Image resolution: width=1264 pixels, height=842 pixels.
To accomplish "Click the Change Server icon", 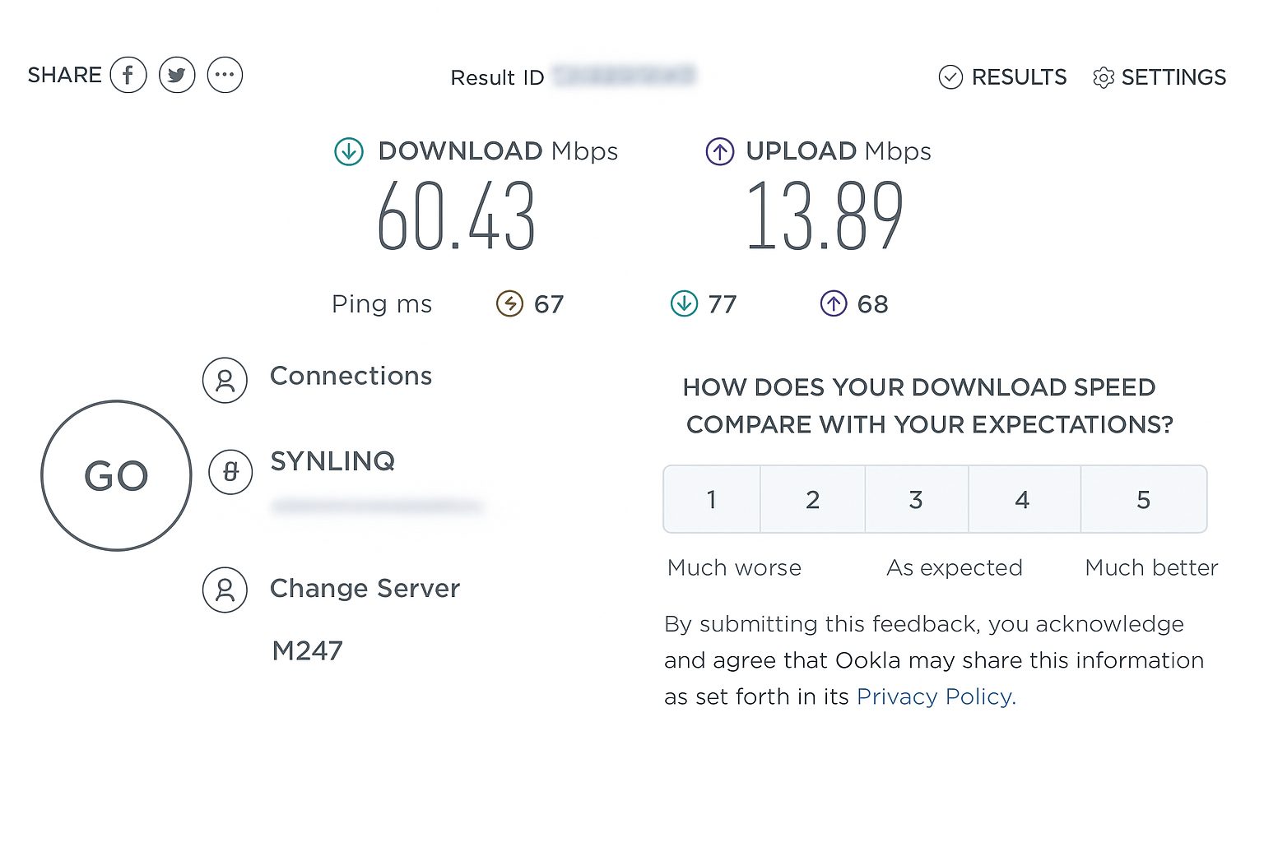I will tap(225, 590).
